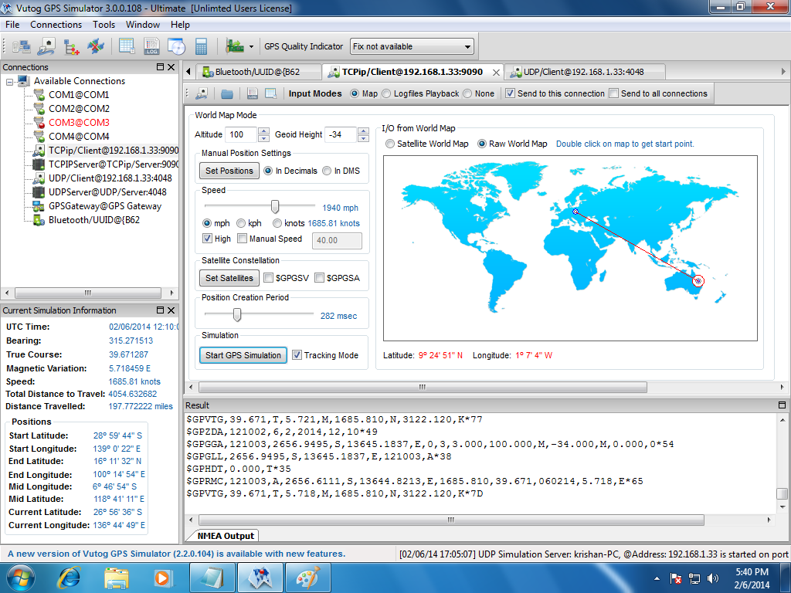Select None input mode
Viewport: 791px width, 593px height.
pyautogui.click(x=467, y=93)
